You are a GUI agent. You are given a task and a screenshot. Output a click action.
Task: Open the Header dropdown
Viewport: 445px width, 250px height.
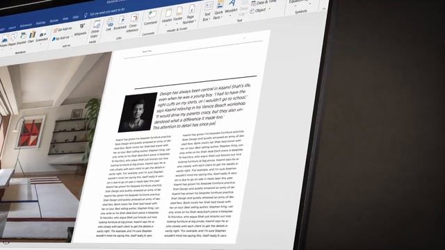(167, 17)
